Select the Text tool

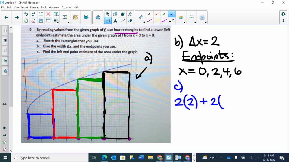(x=115, y=21)
